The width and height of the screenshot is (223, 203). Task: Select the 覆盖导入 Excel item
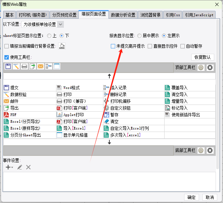pos(179,88)
